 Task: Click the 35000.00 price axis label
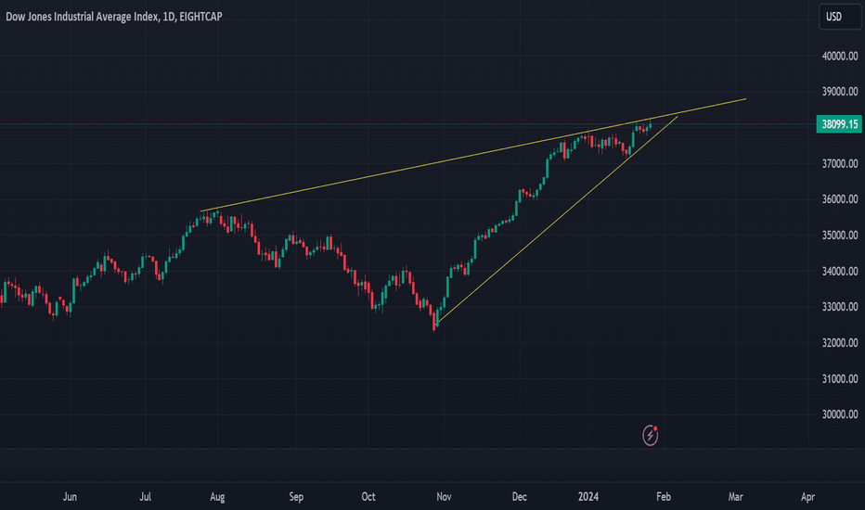click(840, 235)
